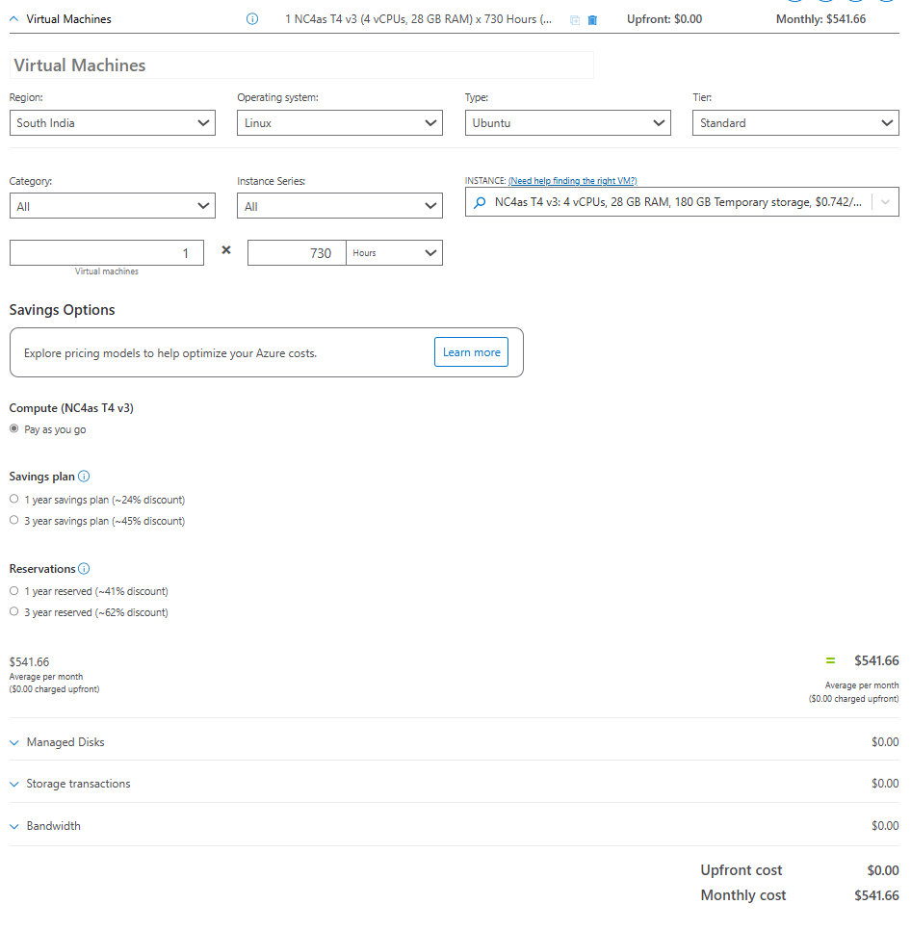This screenshot has height=930, width=911.
Task: Choose 3 year reserved option
Action: (14, 611)
